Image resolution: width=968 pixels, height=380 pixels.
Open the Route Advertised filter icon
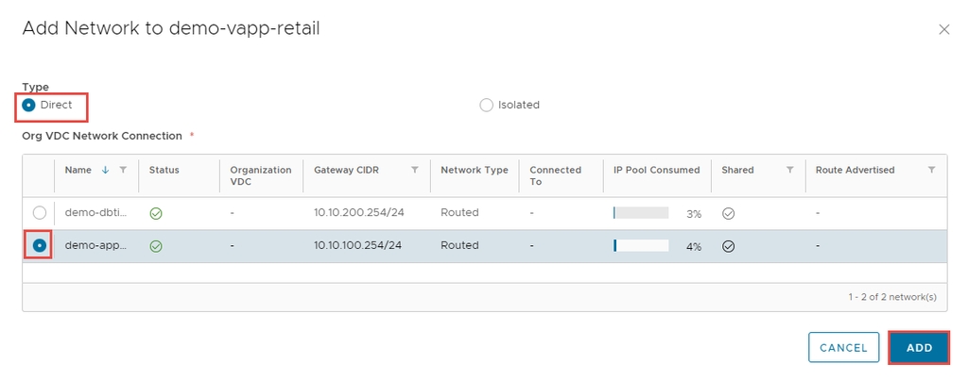(931, 171)
